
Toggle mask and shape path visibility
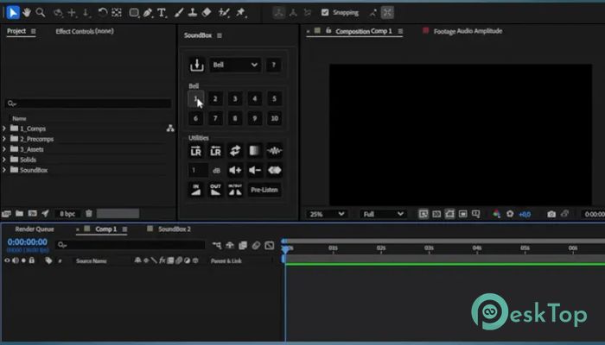[449, 214]
